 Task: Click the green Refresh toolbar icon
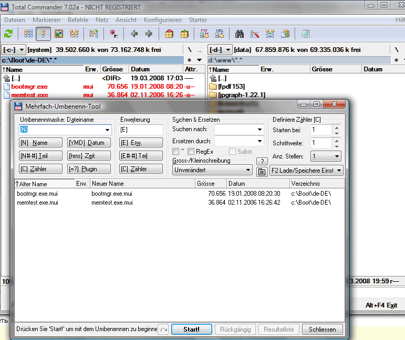coord(8,34)
